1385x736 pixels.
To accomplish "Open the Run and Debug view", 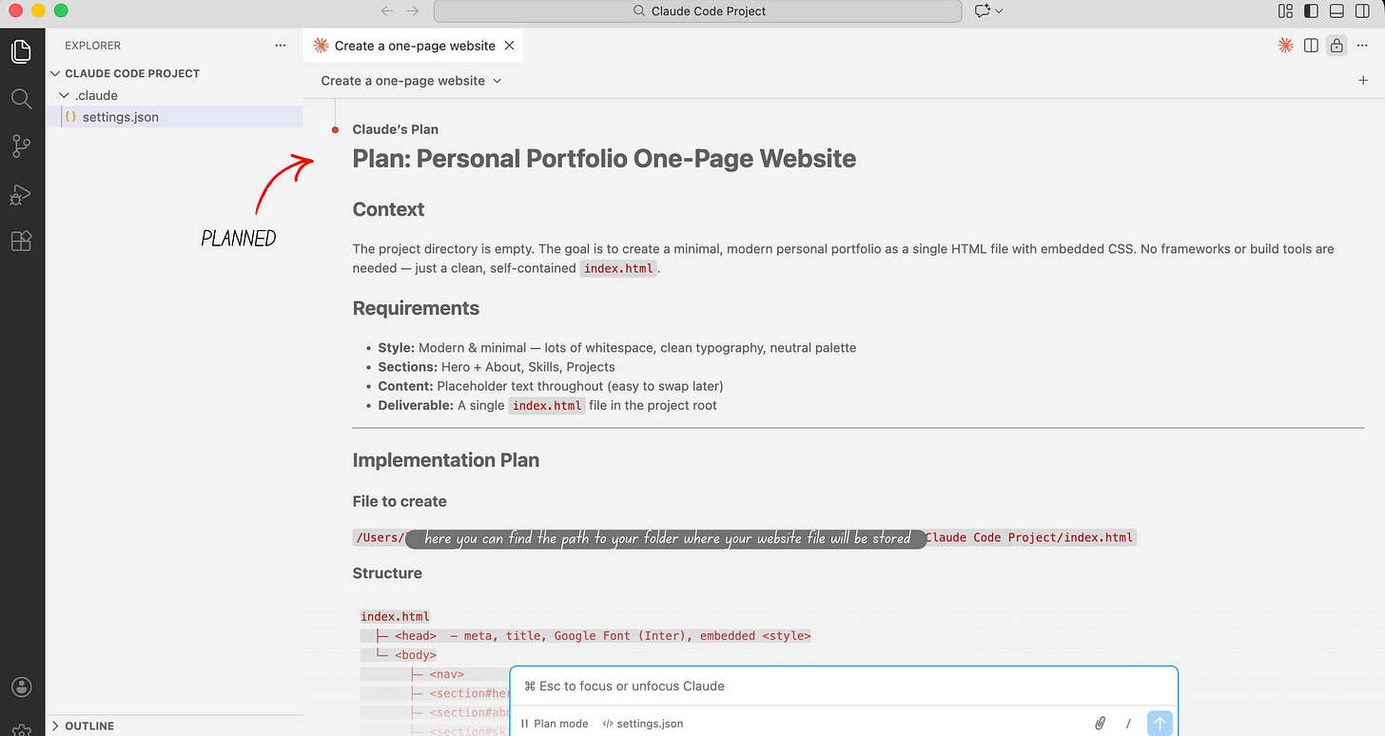I will 21,194.
